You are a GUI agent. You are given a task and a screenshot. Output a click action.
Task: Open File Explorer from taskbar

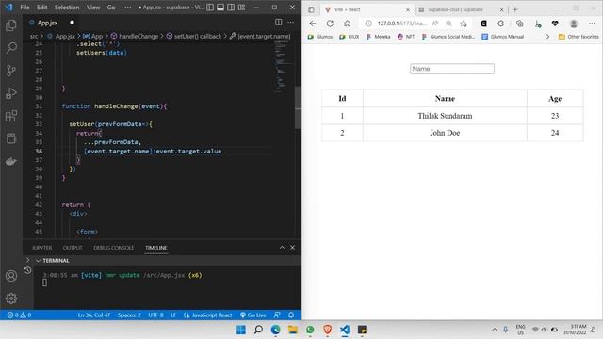pos(293,330)
